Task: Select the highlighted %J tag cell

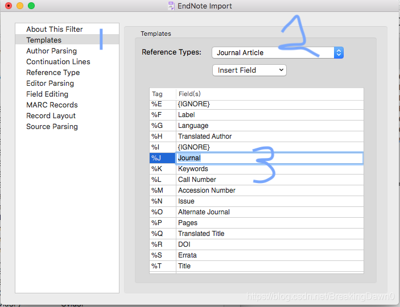Action: coord(163,158)
